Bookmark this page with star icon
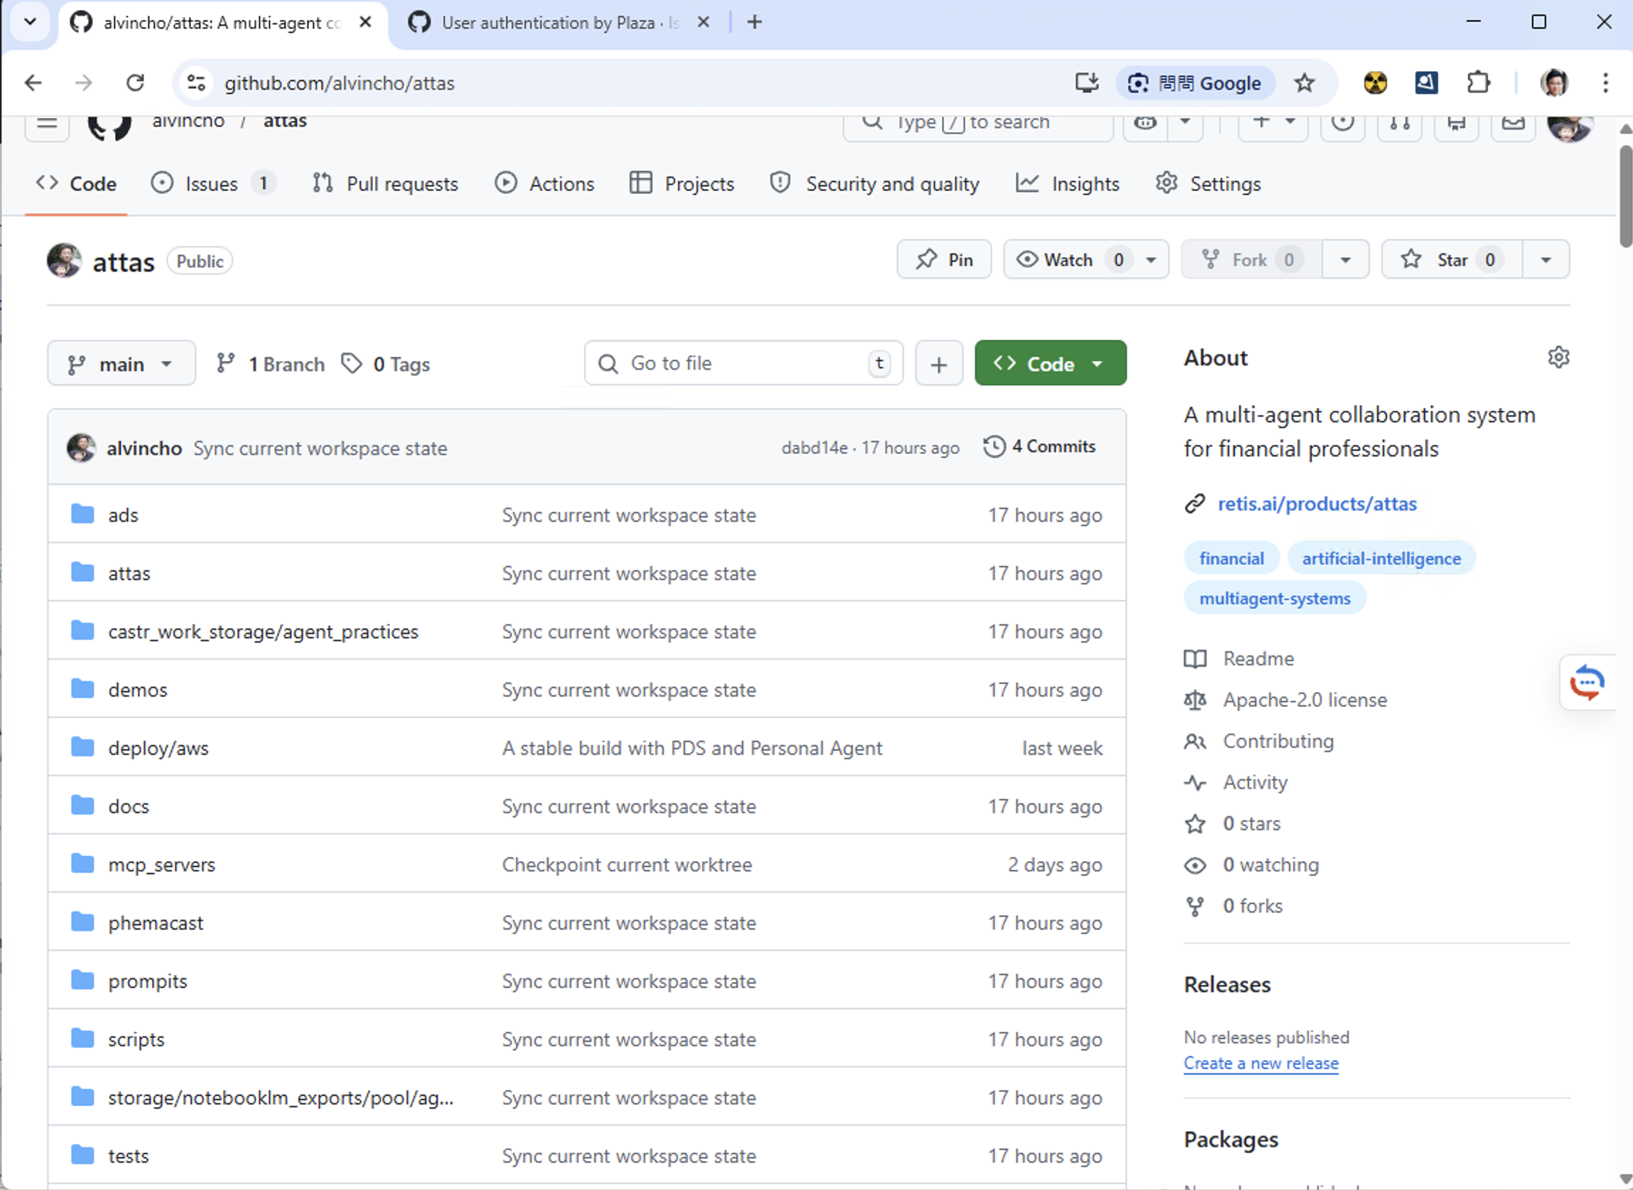 pyautogui.click(x=1304, y=83)
